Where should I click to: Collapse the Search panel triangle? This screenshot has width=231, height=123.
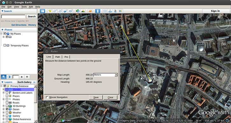pyautogui.click(x=2, y=11)
